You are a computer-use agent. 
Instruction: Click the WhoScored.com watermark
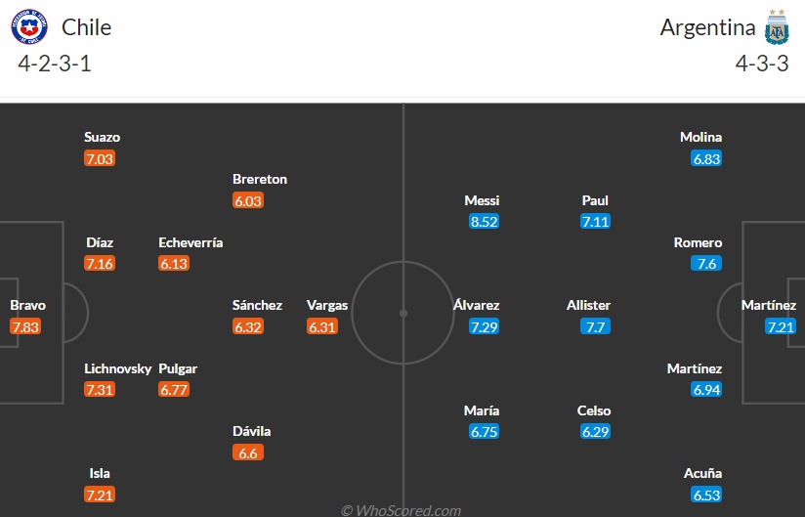401,510
